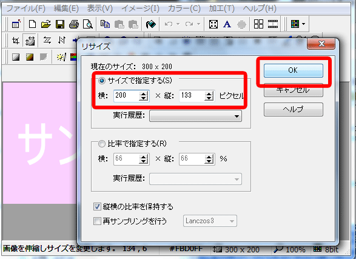Viewport: 356px width, 259px height.
Task: Click the resize tool icon in the toolbar
Action: coord(30,41)
